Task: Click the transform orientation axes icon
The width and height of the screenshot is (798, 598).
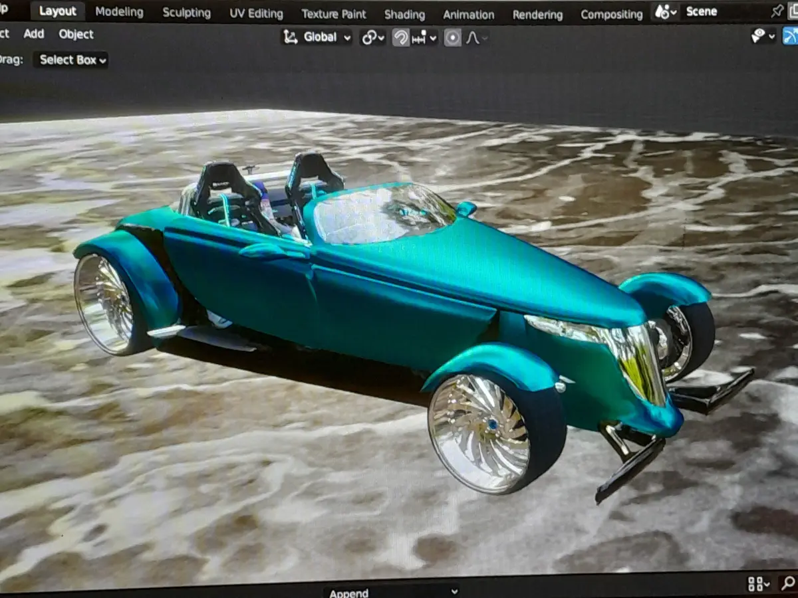Action: [291, 37]
